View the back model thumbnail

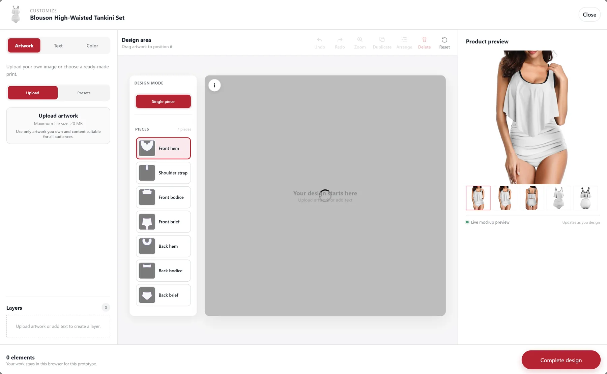(x=532, y=198)
